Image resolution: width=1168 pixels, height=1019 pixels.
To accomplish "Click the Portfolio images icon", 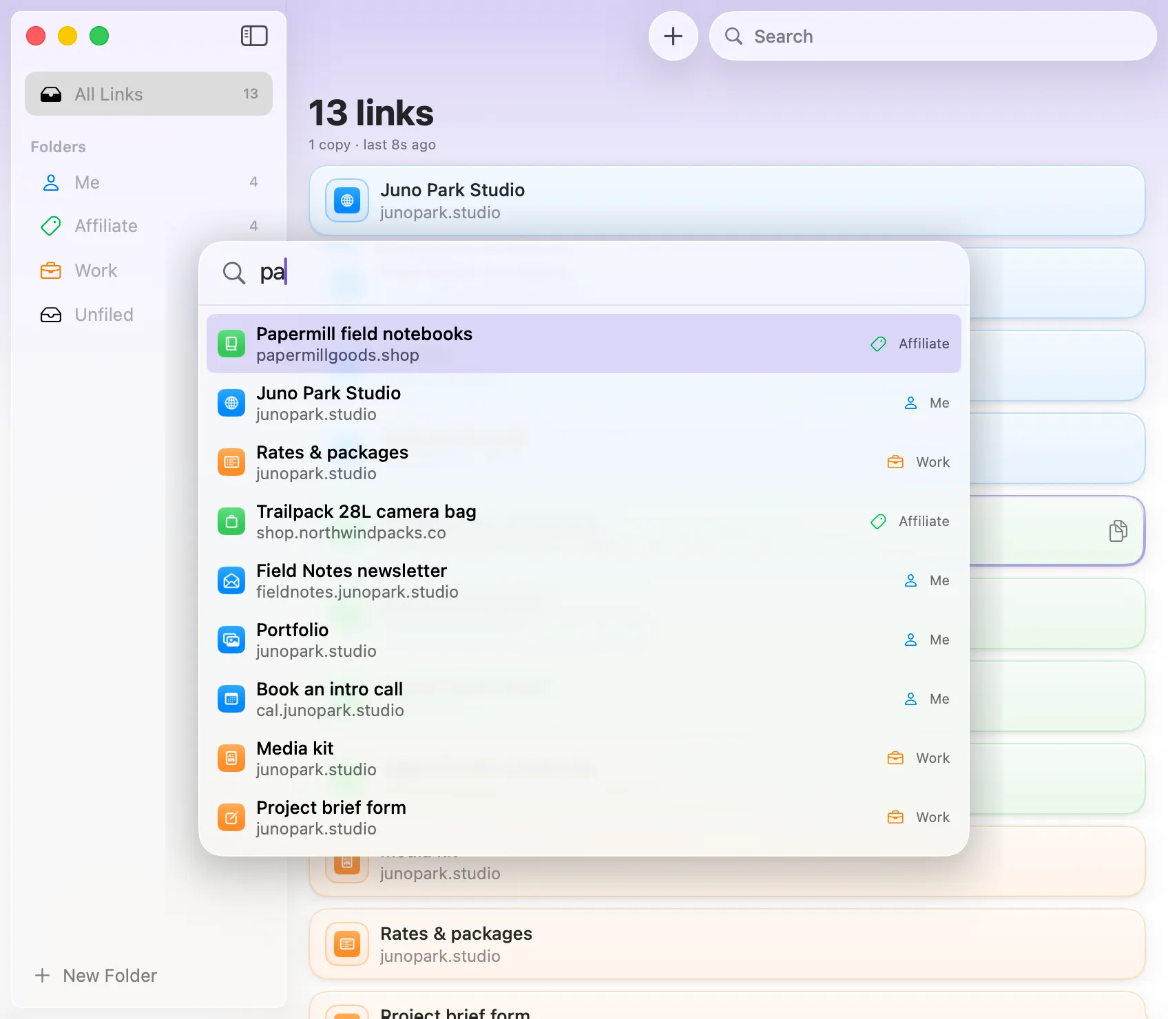I will coord(231,640).
